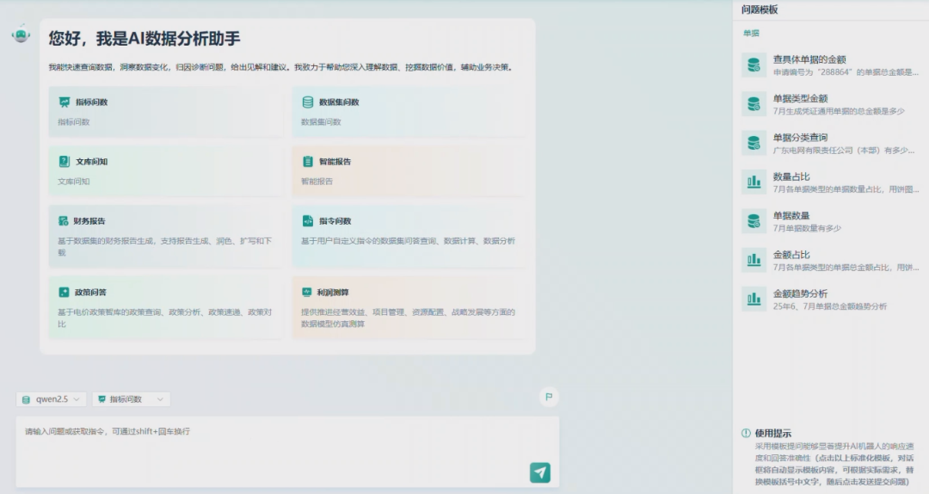Click the 指令问数 card icon

click(x=307, y=220)
